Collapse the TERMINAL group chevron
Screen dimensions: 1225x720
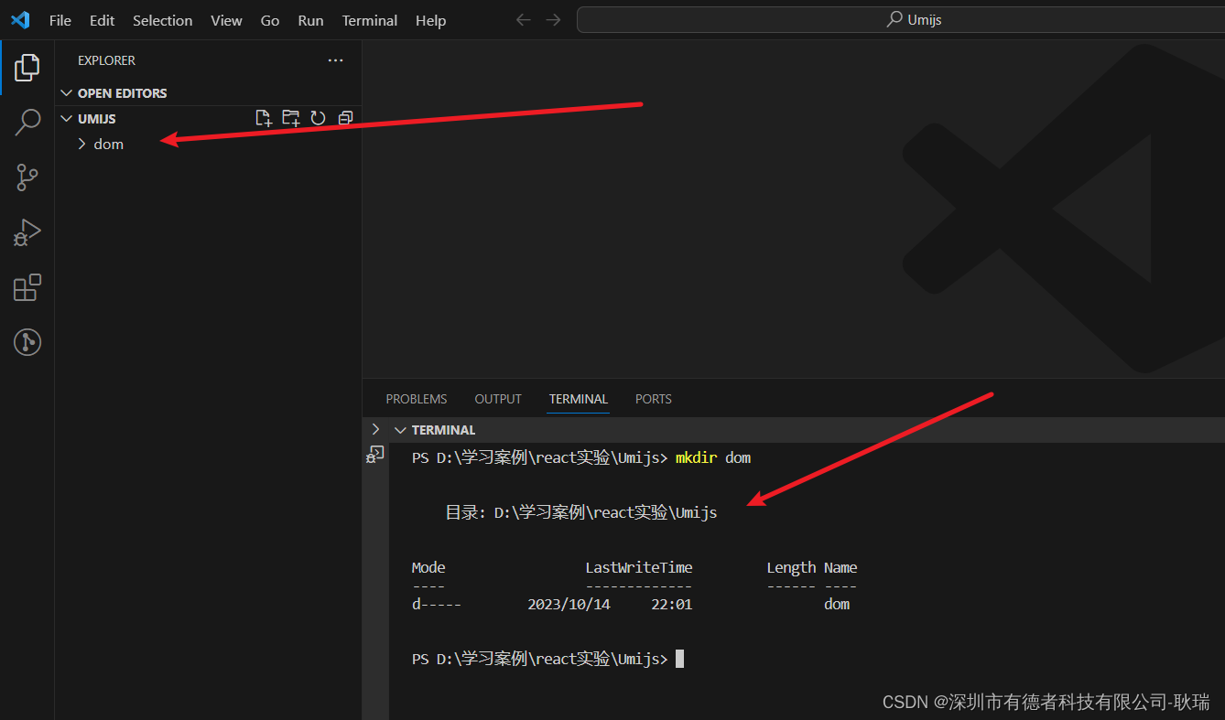pos(400,430)
